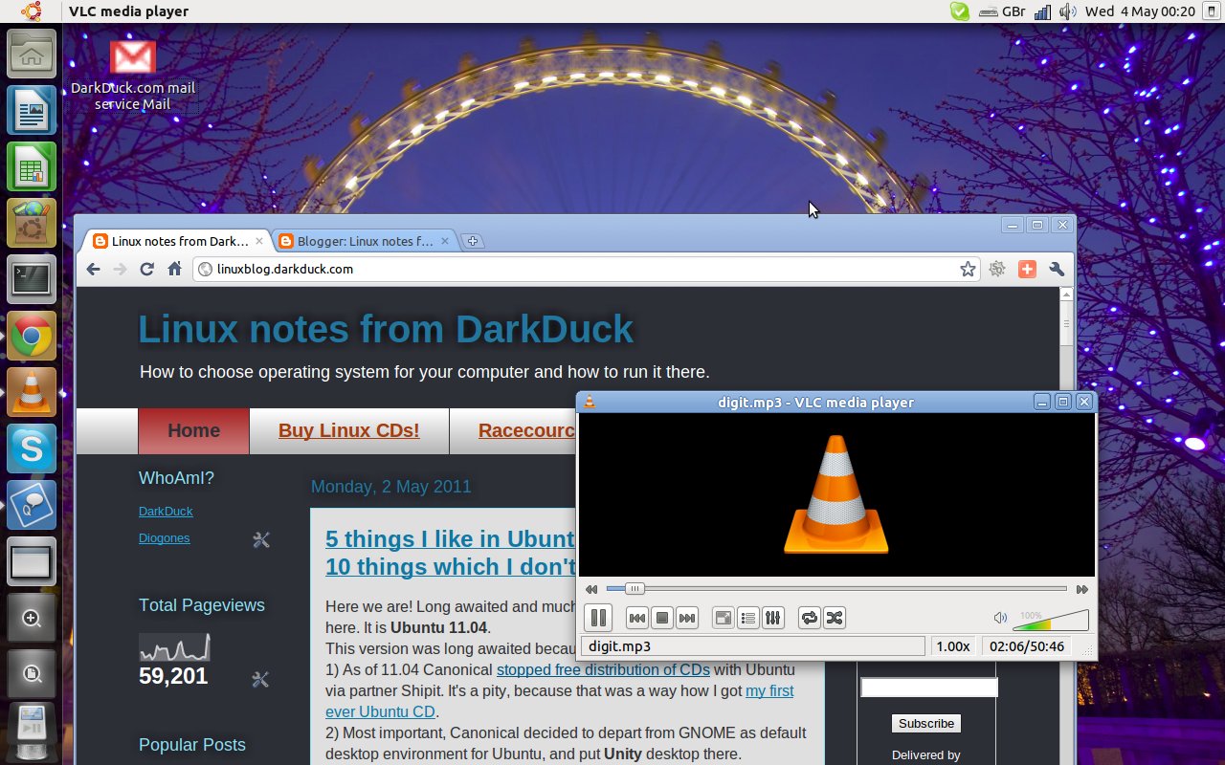The width and height of the screenshot is (1225, 765).
Task: Open the keyboard layout GBr indicator
Action: (x=1000, y=11)
